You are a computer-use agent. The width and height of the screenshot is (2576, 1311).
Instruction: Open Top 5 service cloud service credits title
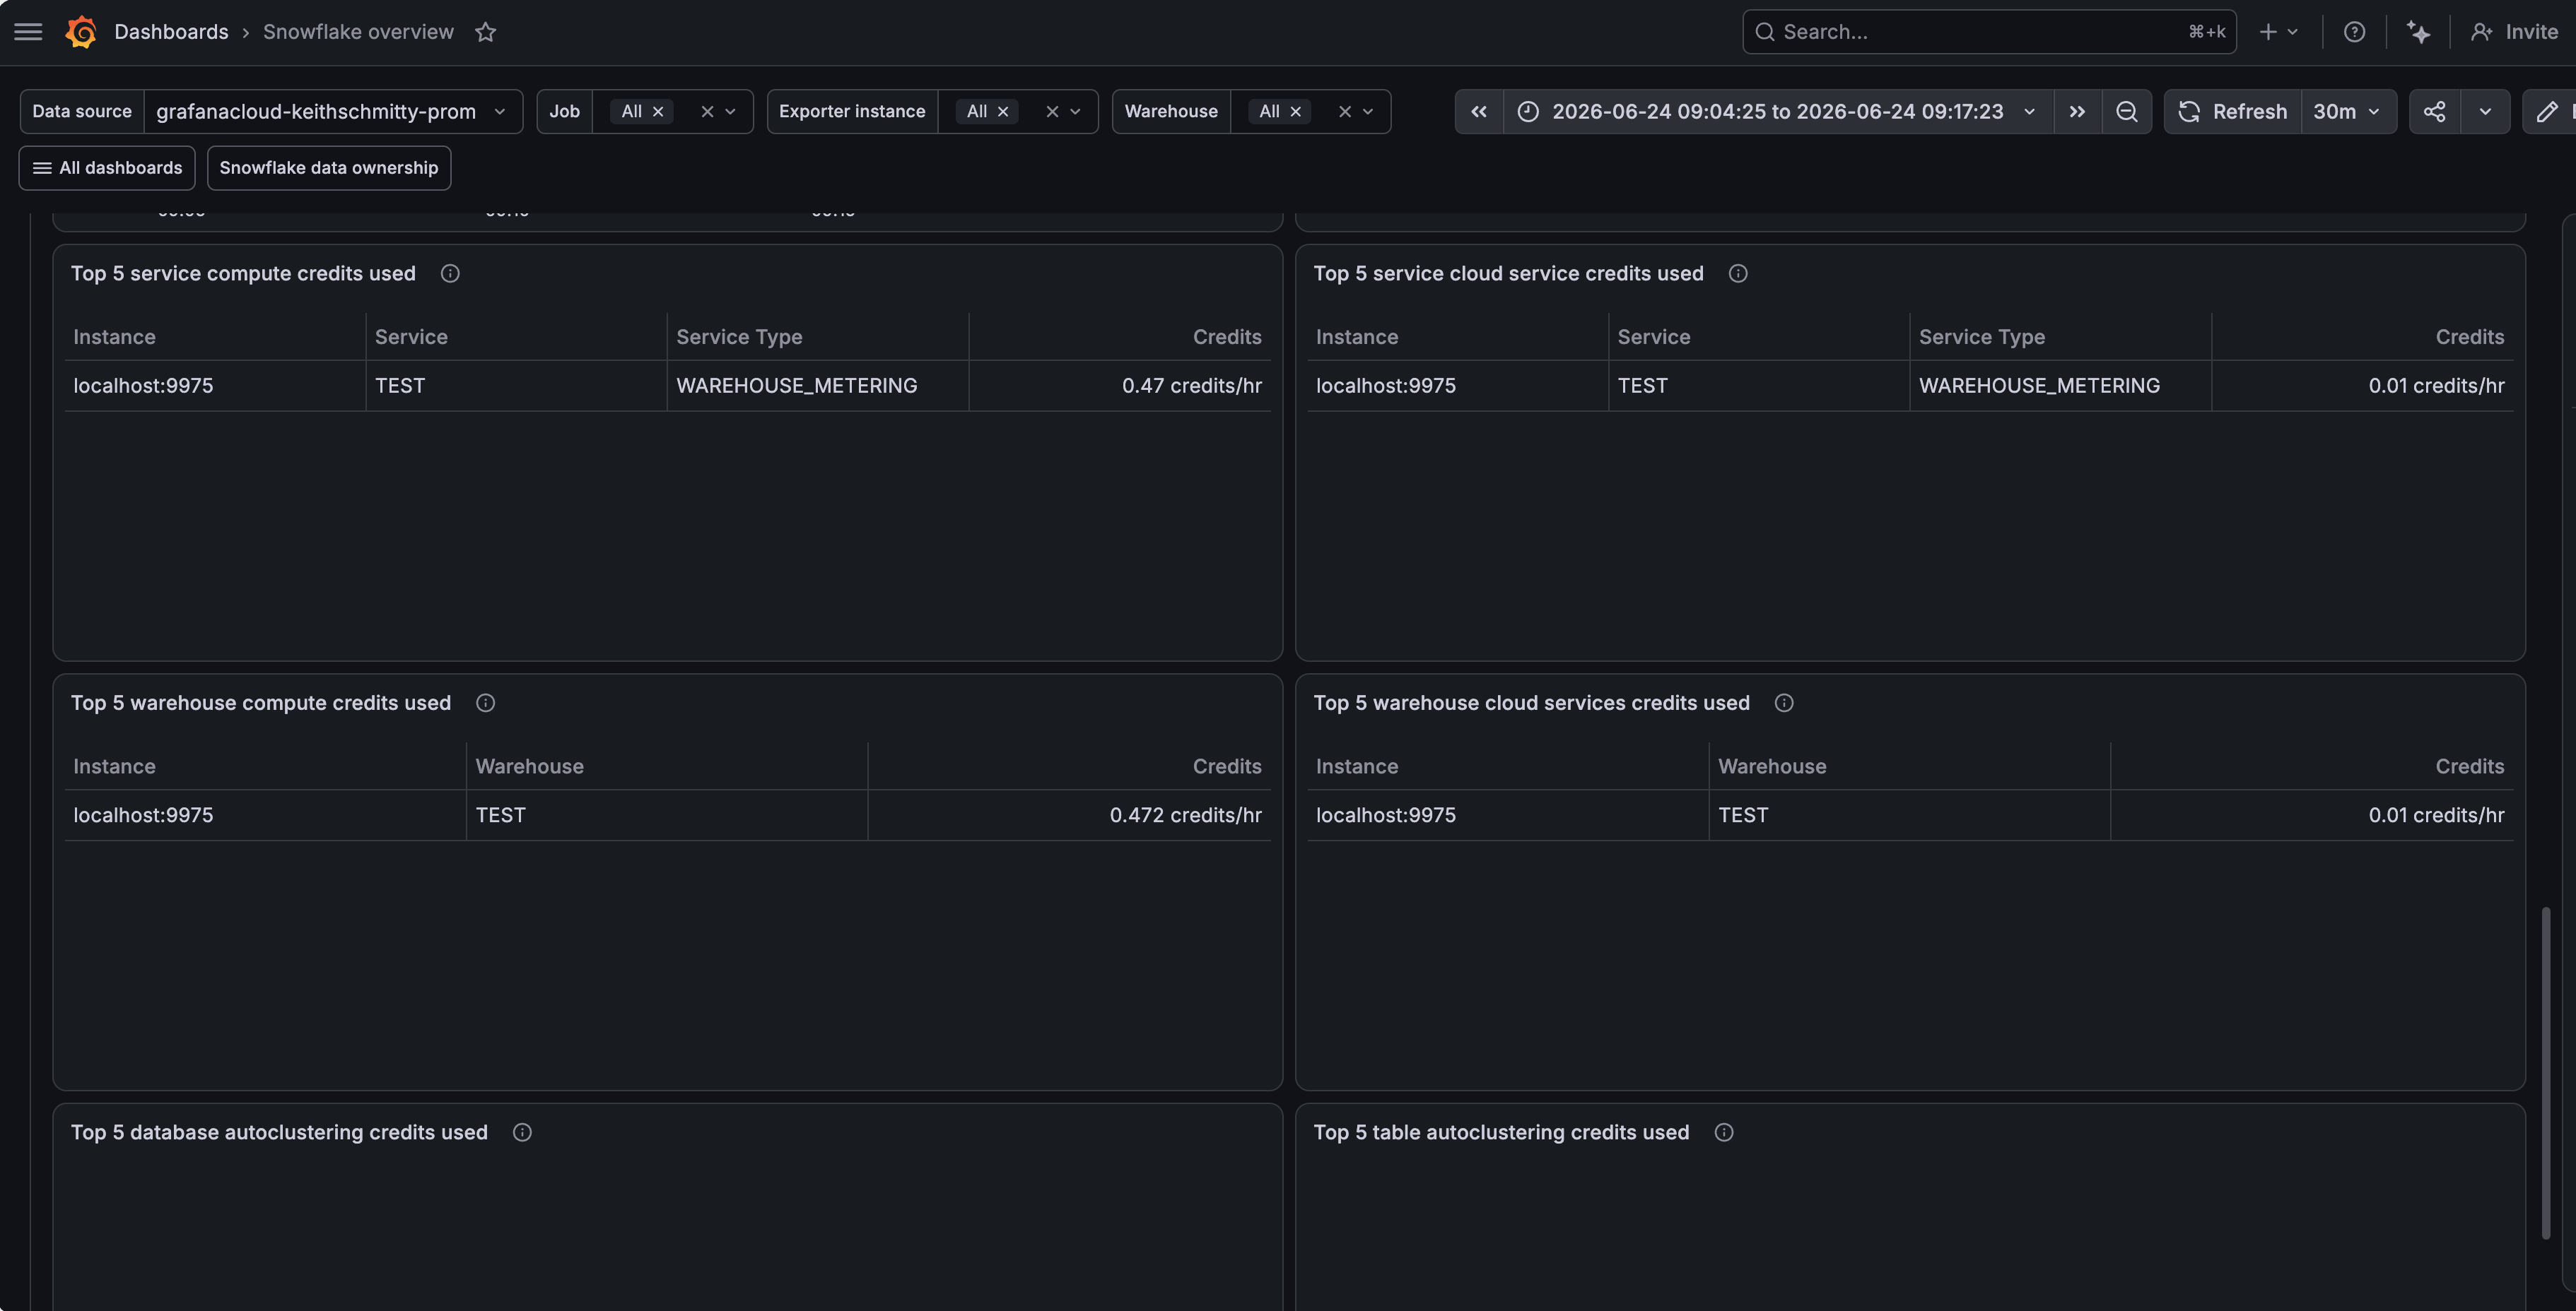(x=1508, y=274)
